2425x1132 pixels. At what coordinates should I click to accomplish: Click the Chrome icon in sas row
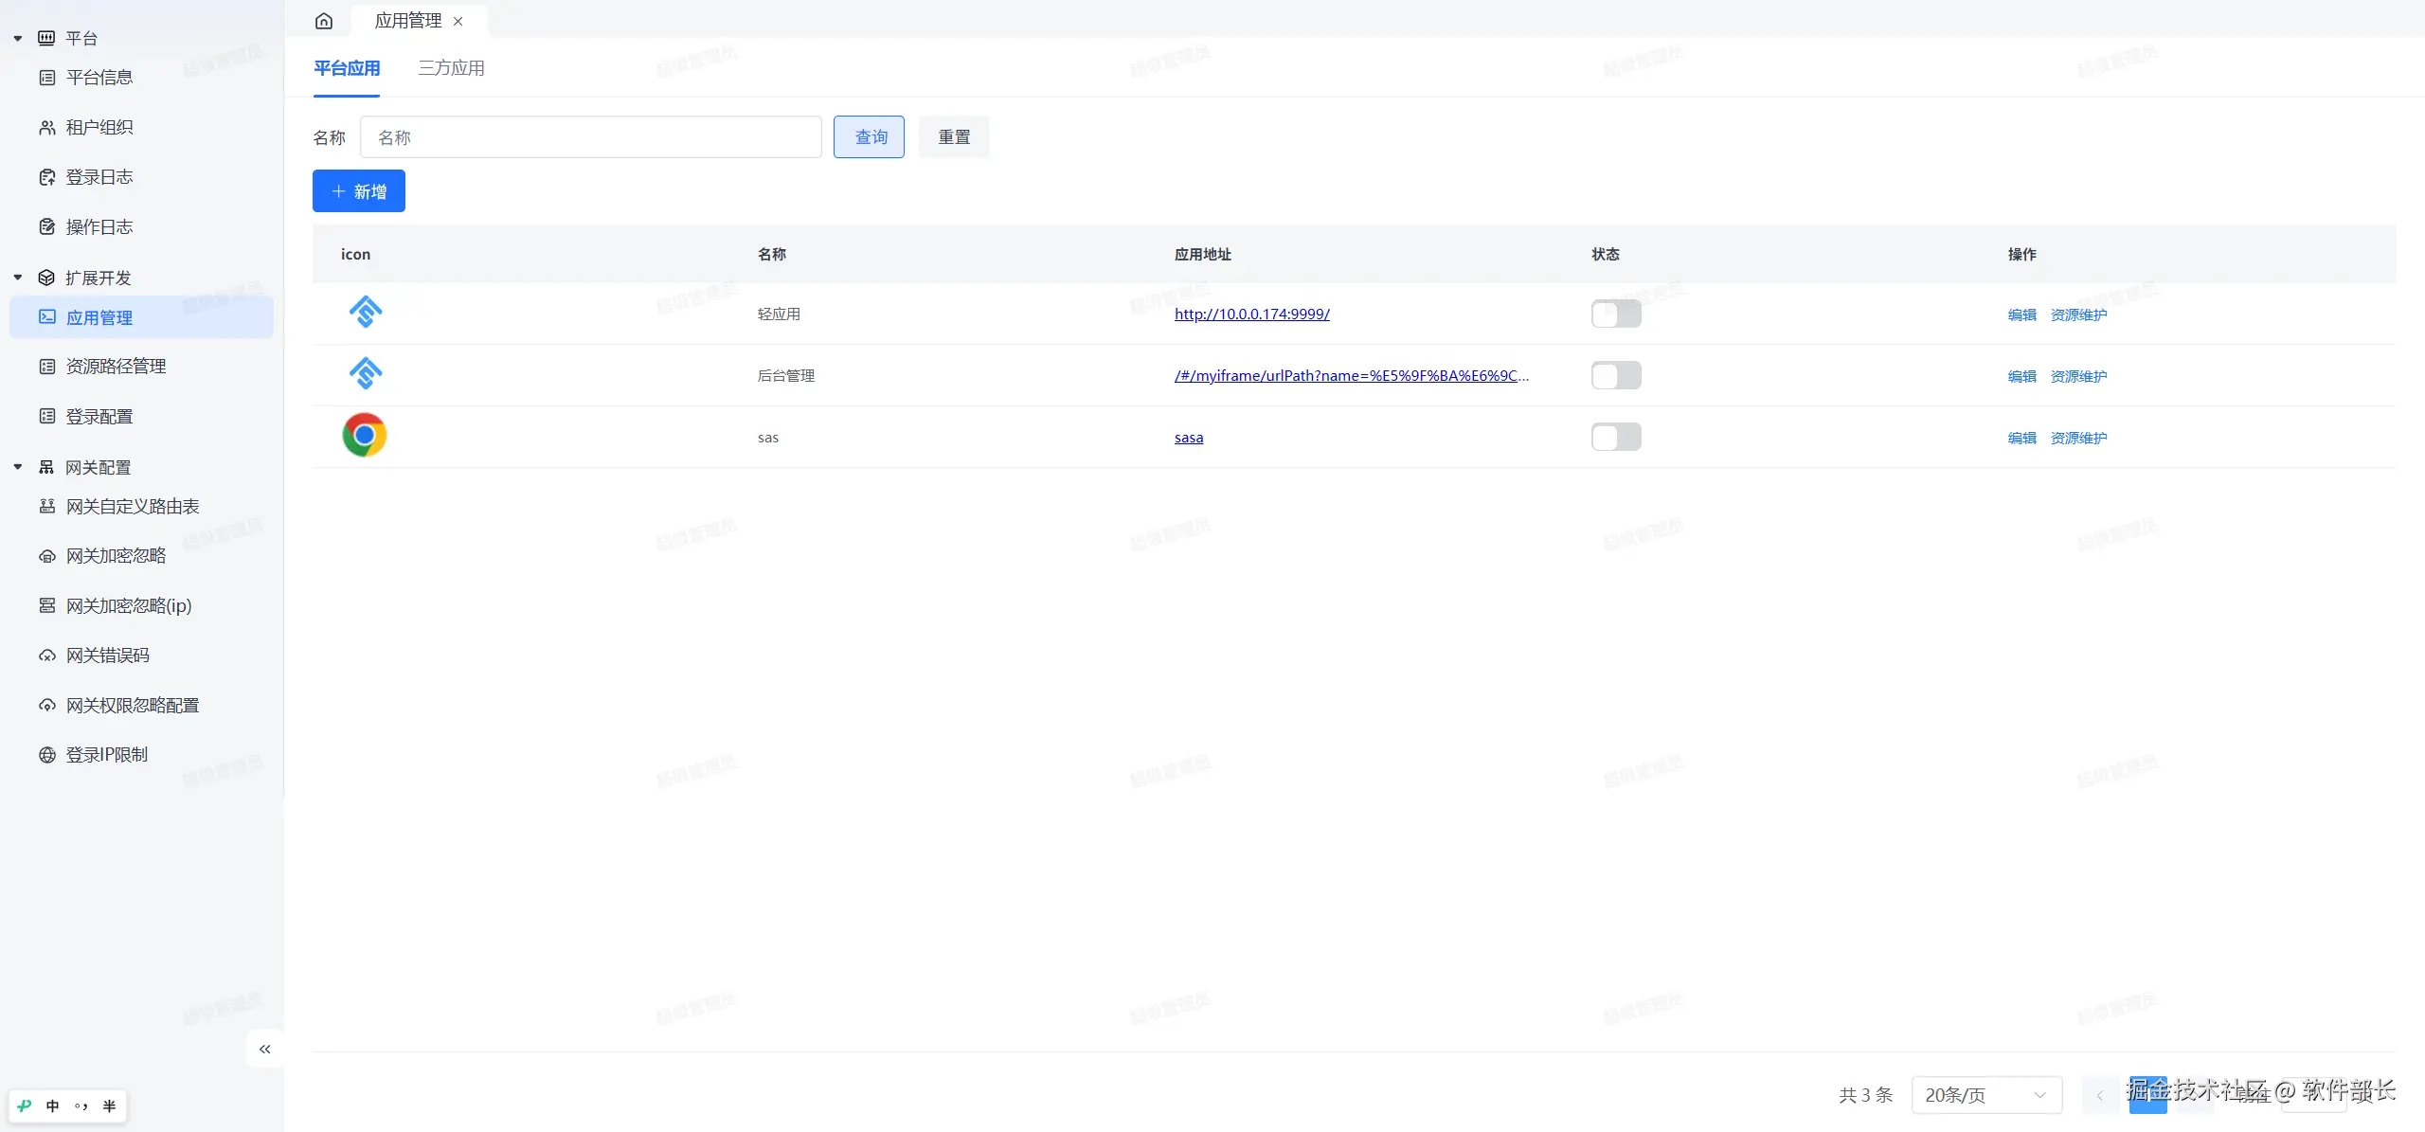365,436
